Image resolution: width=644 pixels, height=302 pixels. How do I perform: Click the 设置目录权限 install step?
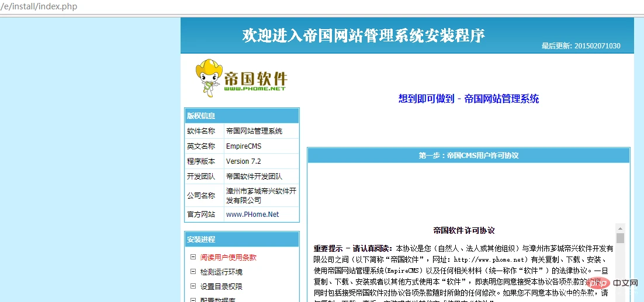click(x=221, y=286)
